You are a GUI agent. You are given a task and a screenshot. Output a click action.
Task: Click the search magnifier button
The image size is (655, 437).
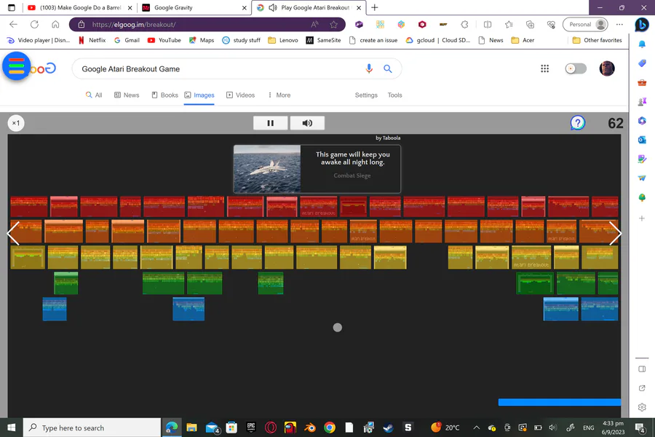pyautogui.click(x=388, y=68)
